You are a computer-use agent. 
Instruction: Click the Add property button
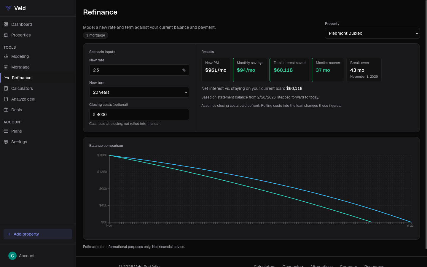pos(38,234)
